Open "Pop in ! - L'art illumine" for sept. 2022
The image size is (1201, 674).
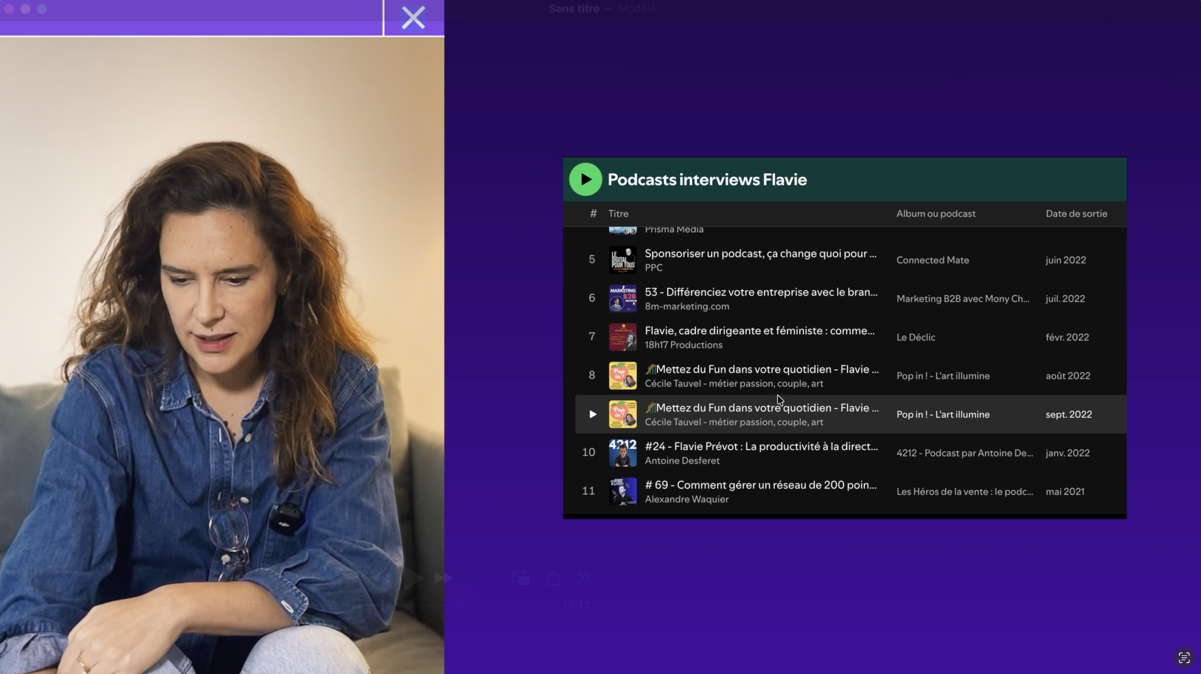(x=943, y=414)
